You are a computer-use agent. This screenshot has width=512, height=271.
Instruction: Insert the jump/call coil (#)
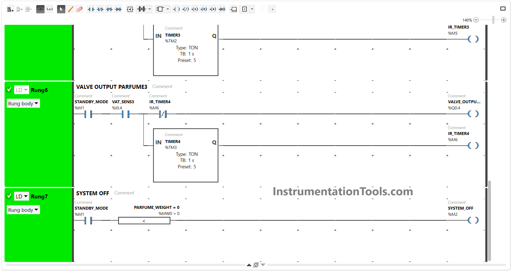[213, 9]
